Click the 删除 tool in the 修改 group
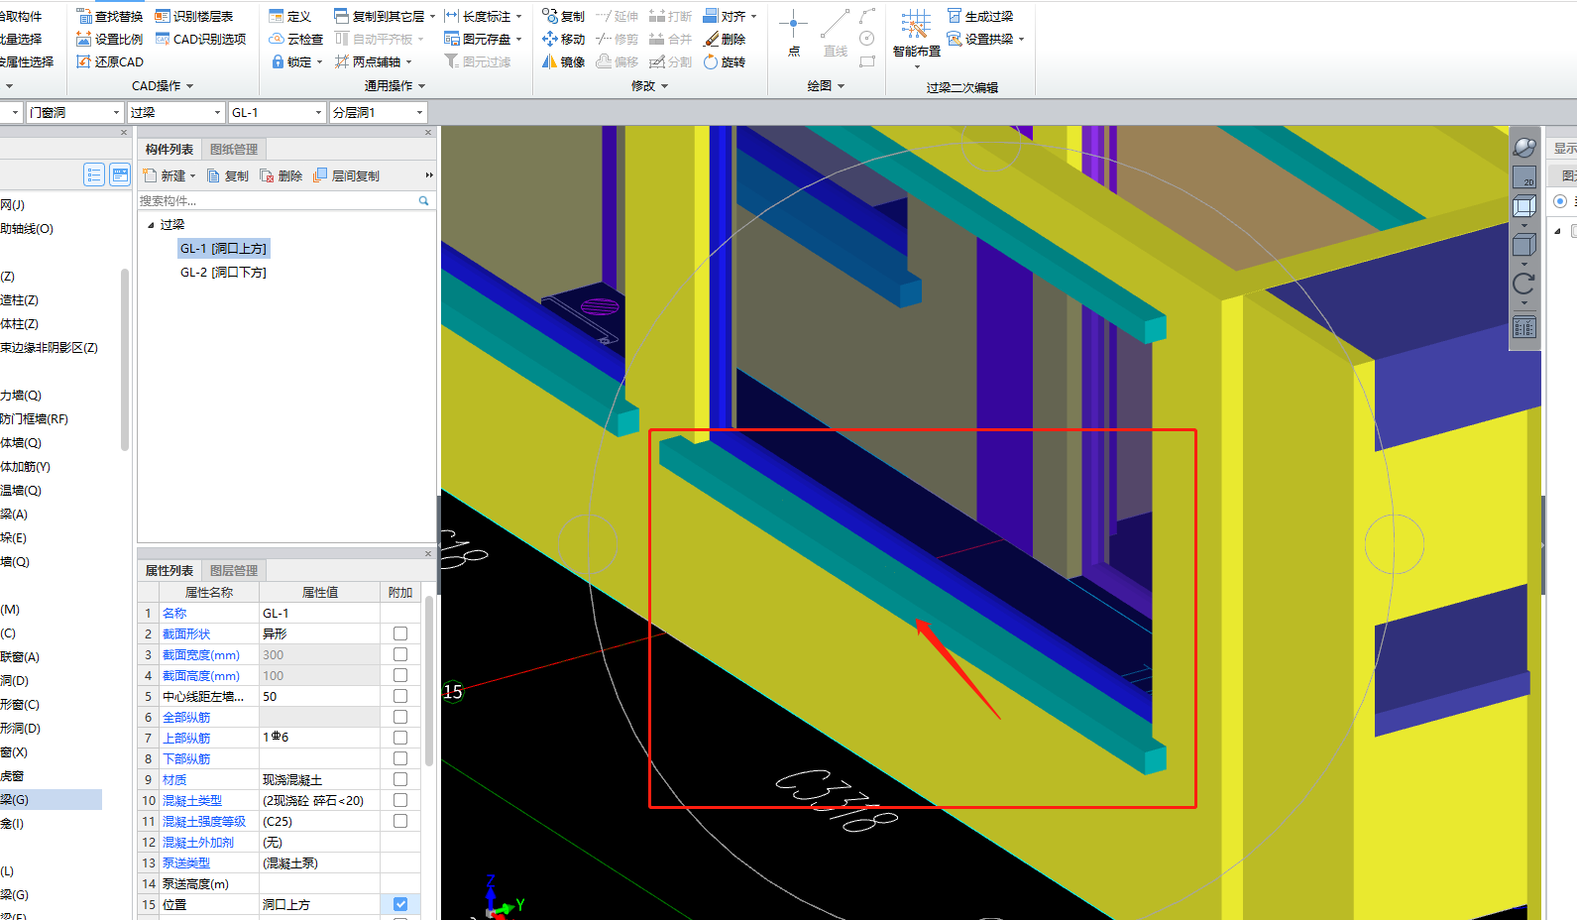Viewport: 1577px width, 920px height. 724,39
